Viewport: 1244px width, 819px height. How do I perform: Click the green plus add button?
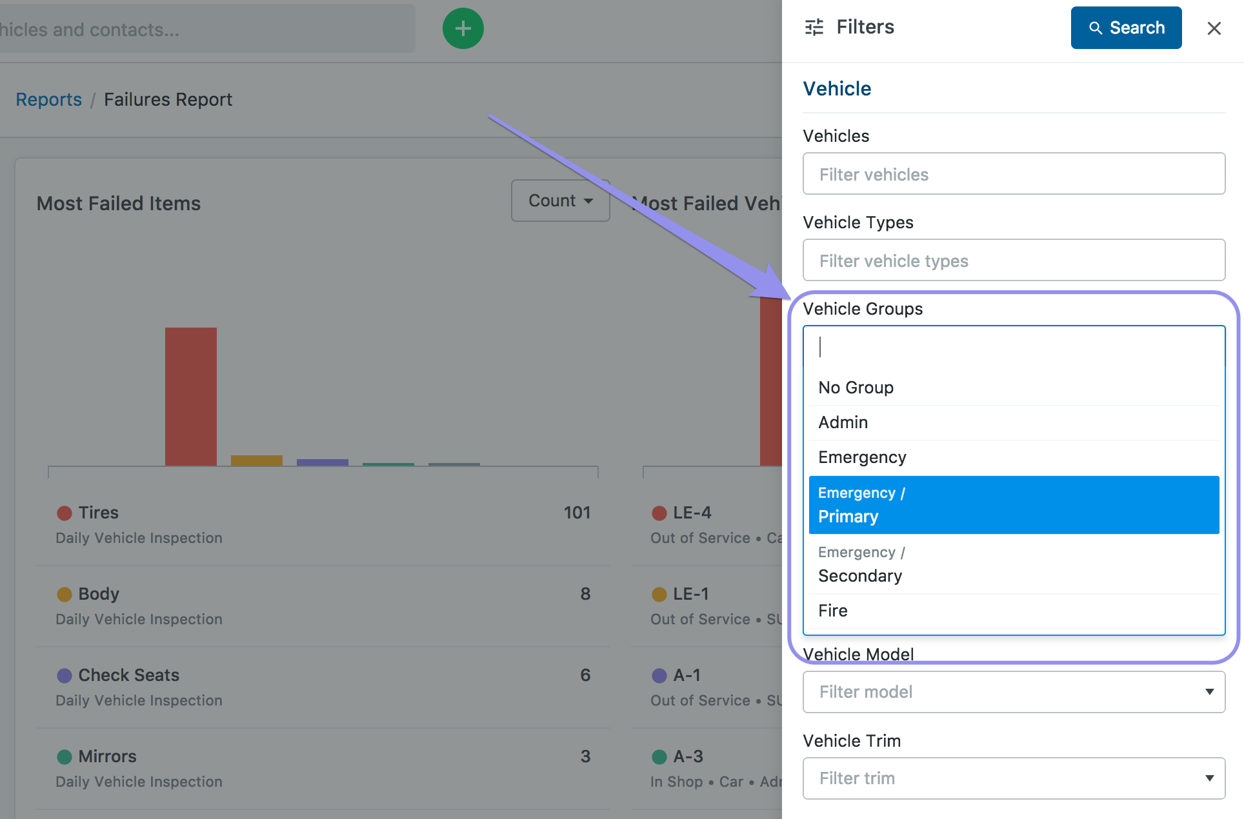click(x=463, y=28)
